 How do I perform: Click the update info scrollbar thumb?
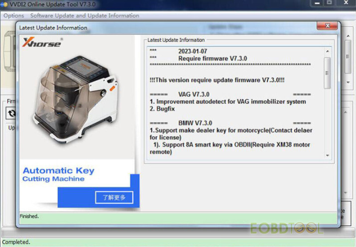(328, 73)
